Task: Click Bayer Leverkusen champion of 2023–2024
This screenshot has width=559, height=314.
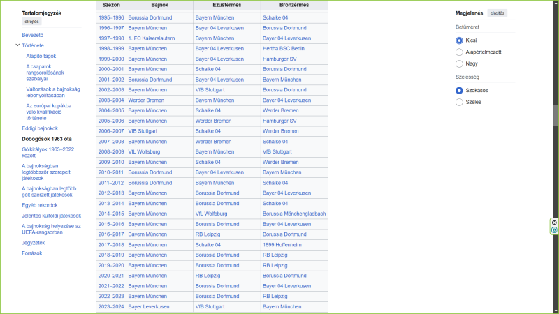Action: click(149, 306)
